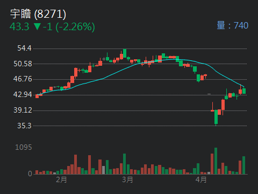Image resolution: width=258 pixels, height=194 pixels.
Task: Click the 2月 date axis label
Action: point(61,180)
